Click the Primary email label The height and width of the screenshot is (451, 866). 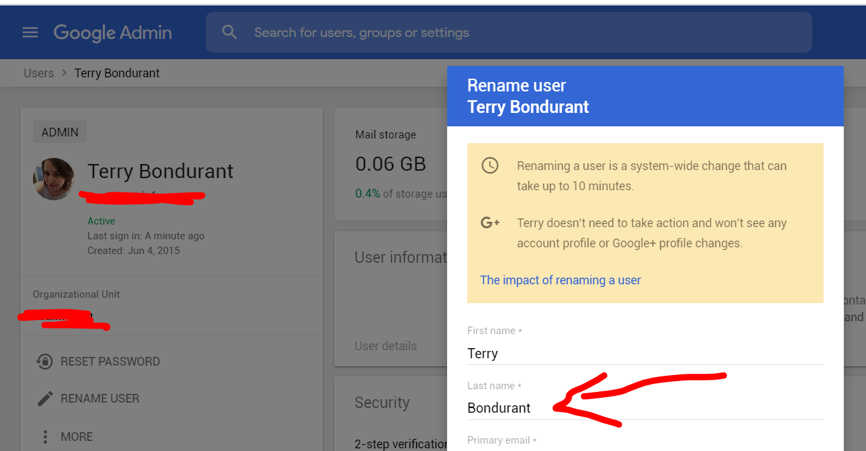[x=502, y=440]
